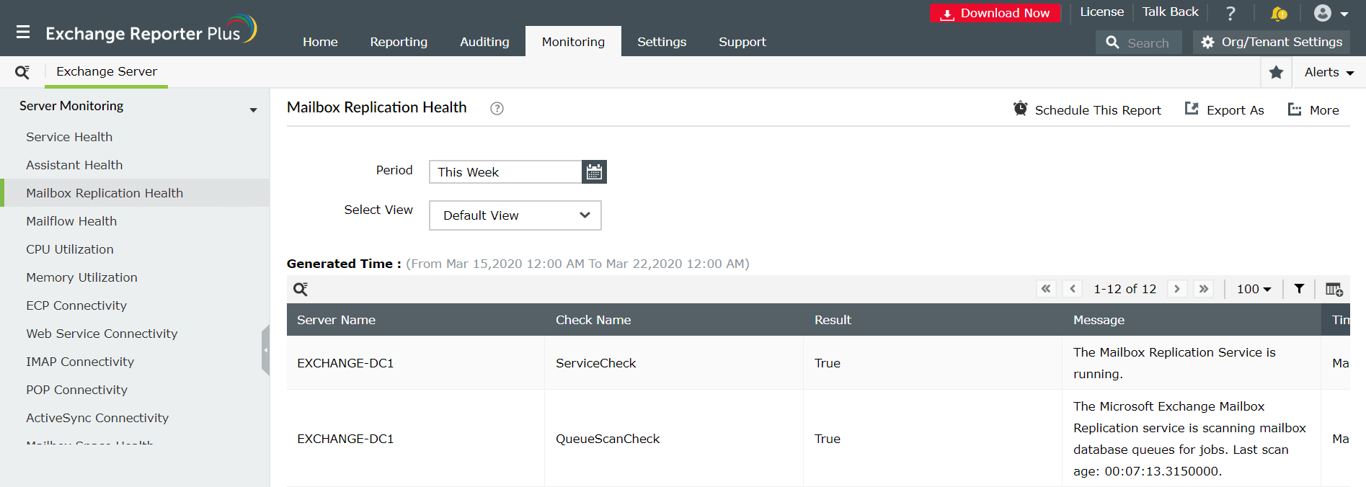Open the Auditing tab

484,42
